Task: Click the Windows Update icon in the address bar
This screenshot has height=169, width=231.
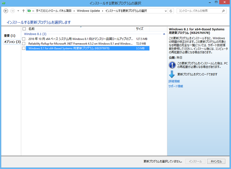Action: pyautogui.click(x=29, y=11)
